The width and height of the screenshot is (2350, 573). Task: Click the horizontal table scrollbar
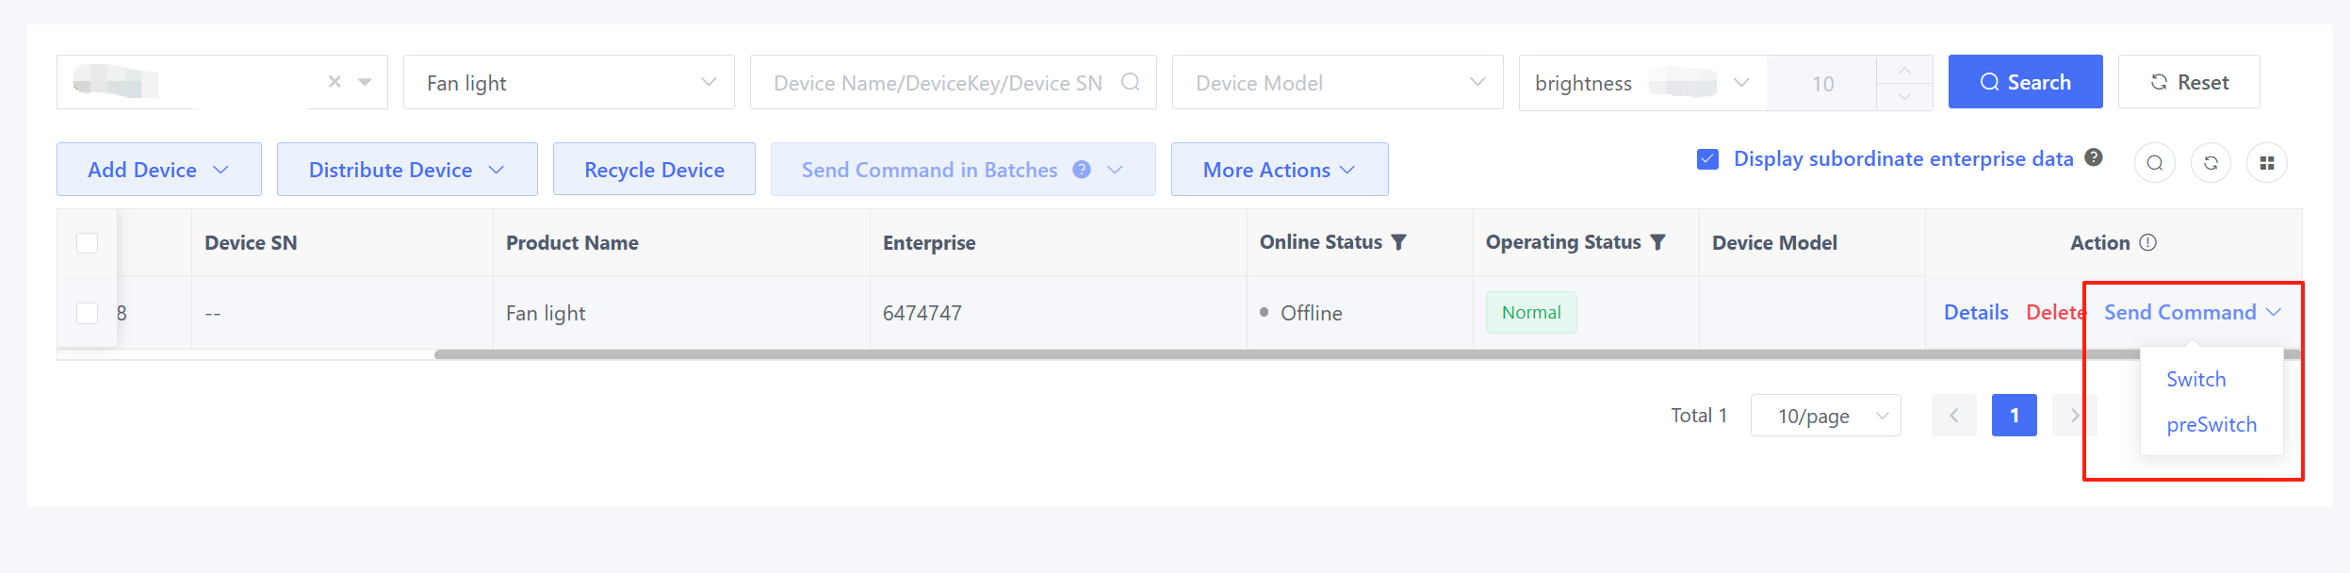(1225, 355)
